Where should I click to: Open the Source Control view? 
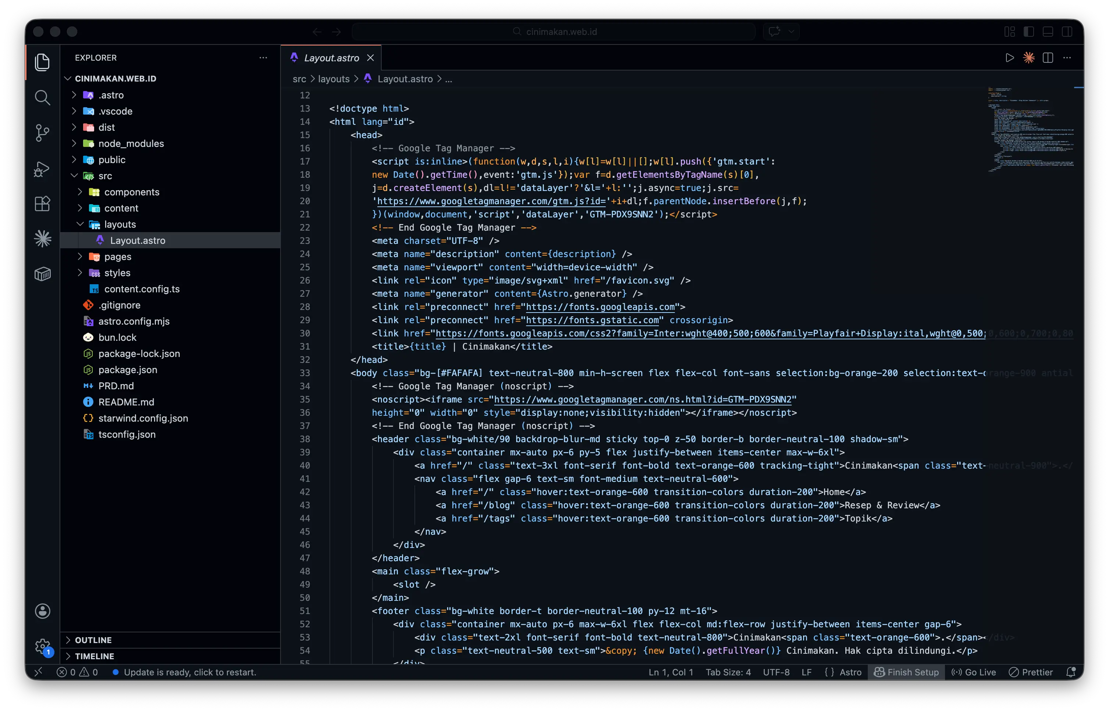[43, 133]
